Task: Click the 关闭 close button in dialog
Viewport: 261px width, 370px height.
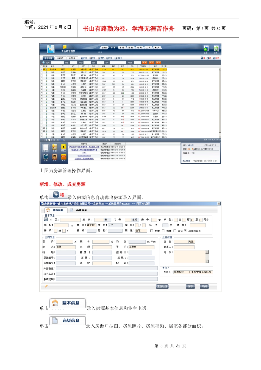Action: point(204,287)
